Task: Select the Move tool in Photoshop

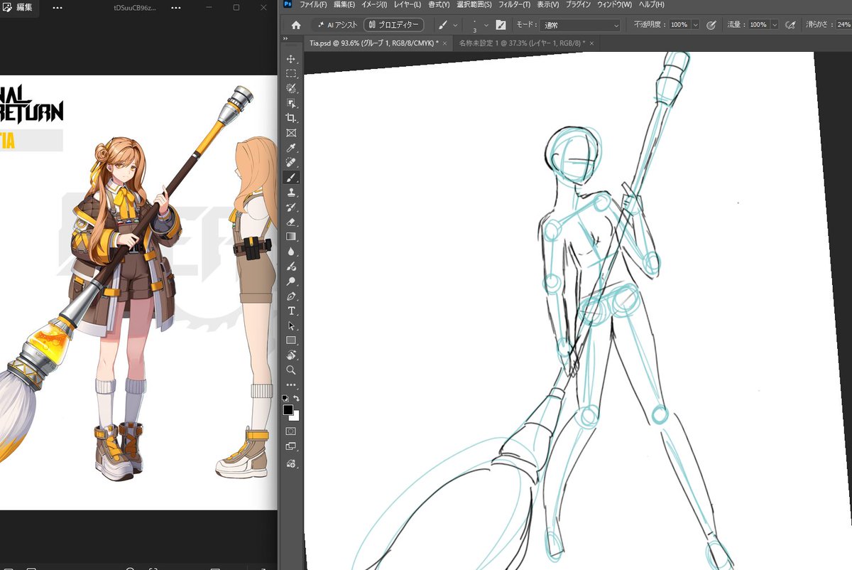Action: 291,59
